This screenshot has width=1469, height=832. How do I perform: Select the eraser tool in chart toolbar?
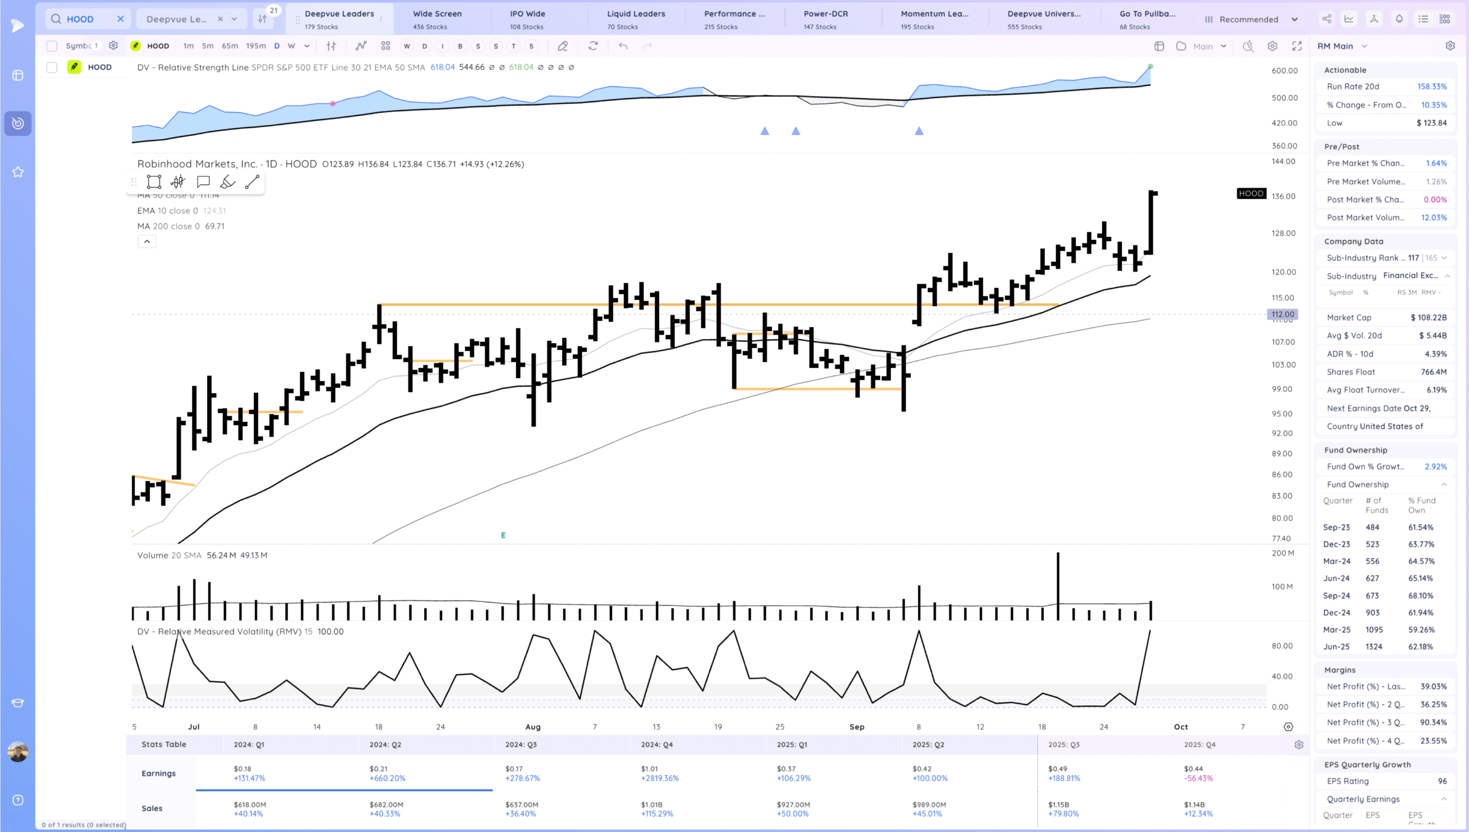(x=563, y=46)
